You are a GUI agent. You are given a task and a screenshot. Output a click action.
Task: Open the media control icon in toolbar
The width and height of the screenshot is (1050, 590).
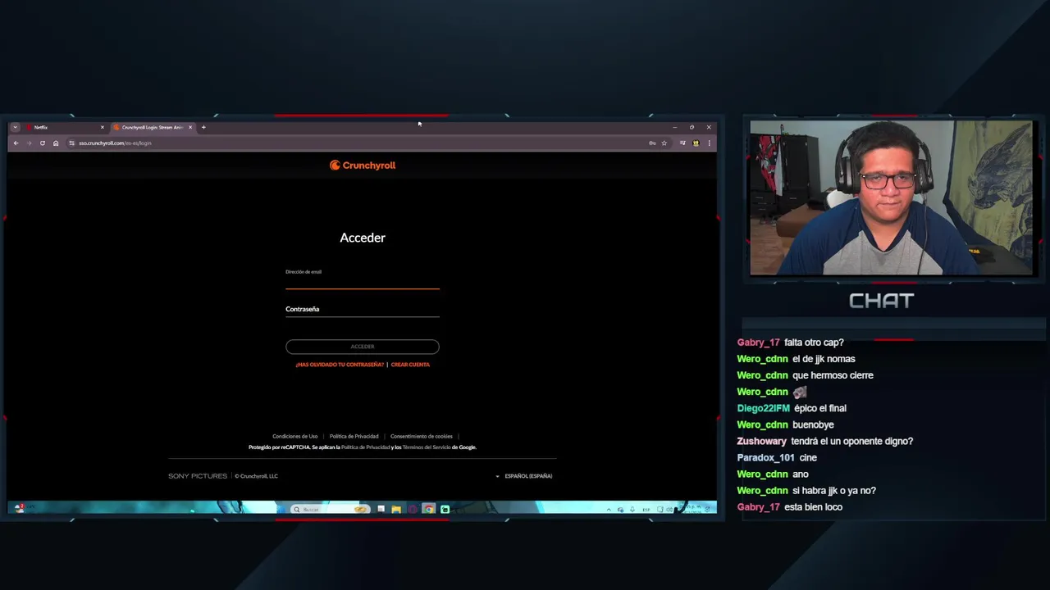pos(682,143)
